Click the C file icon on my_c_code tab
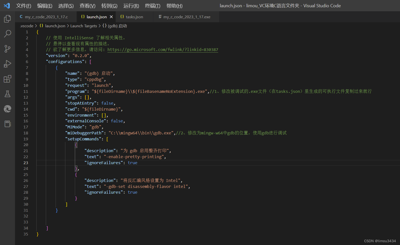This screenshot has height=245, width=400. tap(21, 17)
